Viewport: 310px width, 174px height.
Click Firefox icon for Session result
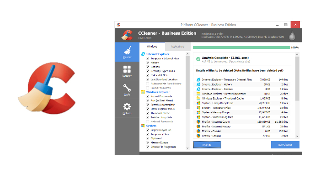[198, 136]
